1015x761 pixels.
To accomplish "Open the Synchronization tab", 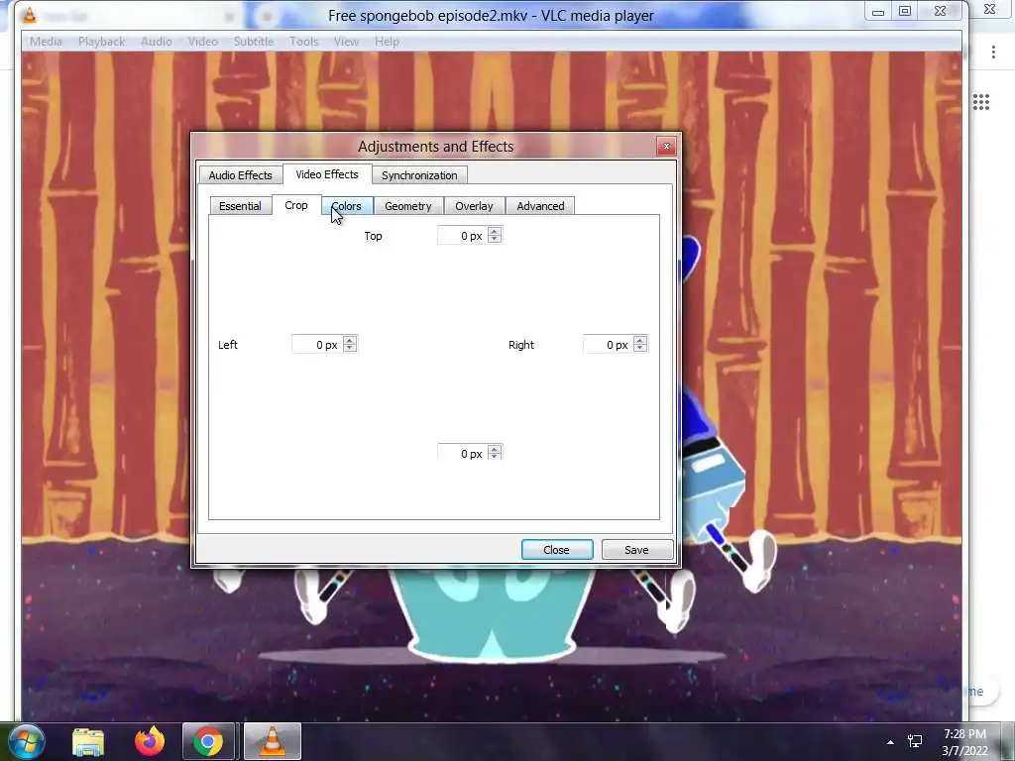I will 419,175.
